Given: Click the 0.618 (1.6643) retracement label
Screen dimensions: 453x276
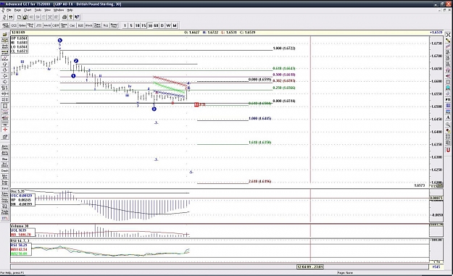Looking at the screenshot, I should [x=284, y=68].
